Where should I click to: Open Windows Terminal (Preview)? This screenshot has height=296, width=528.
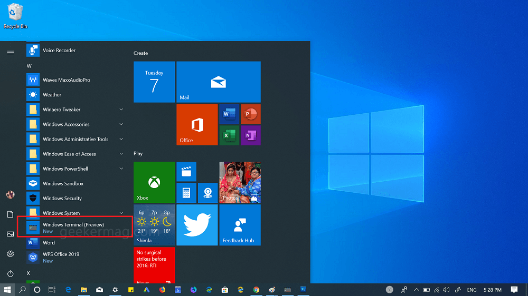pos(76,228)
